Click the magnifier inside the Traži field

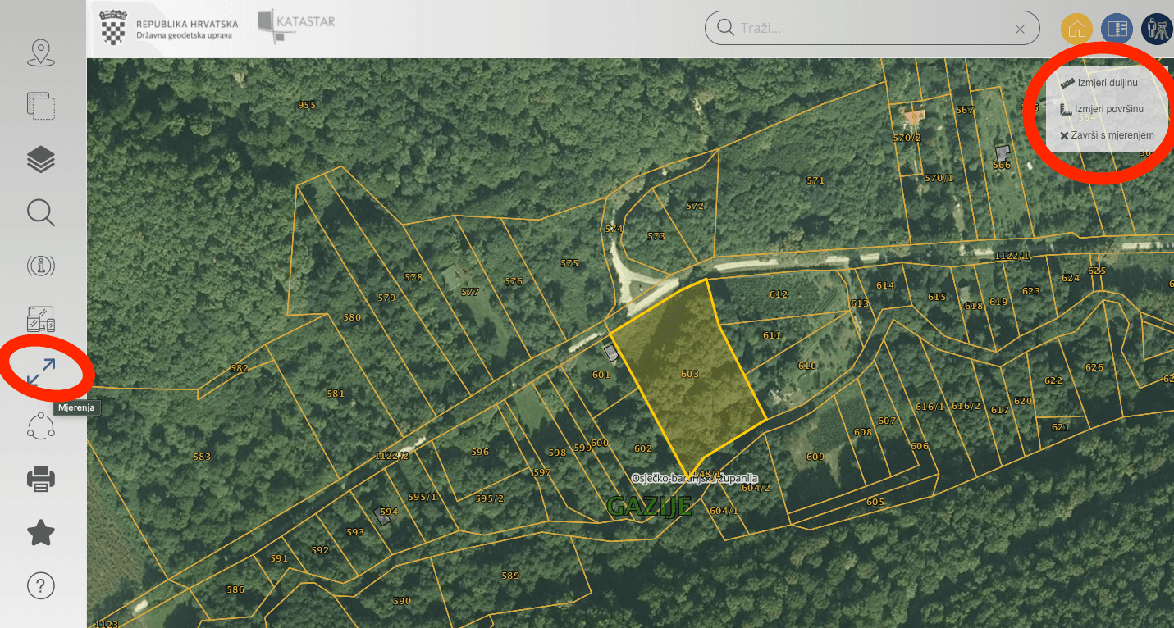click(725, 28)
